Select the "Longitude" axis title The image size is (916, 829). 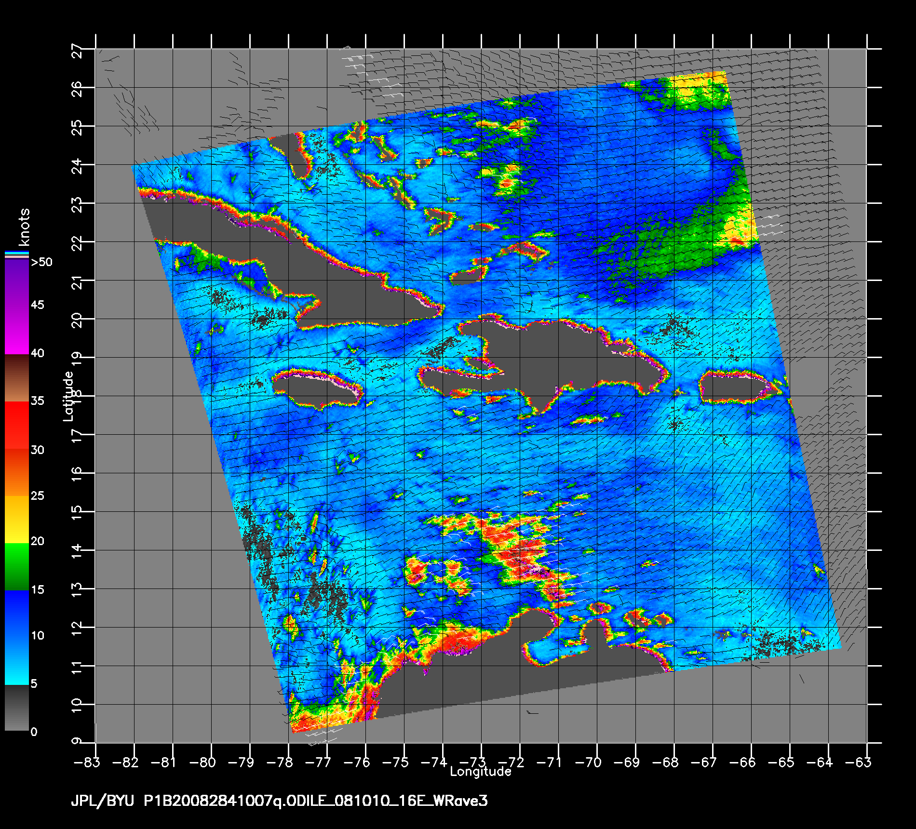480,772
